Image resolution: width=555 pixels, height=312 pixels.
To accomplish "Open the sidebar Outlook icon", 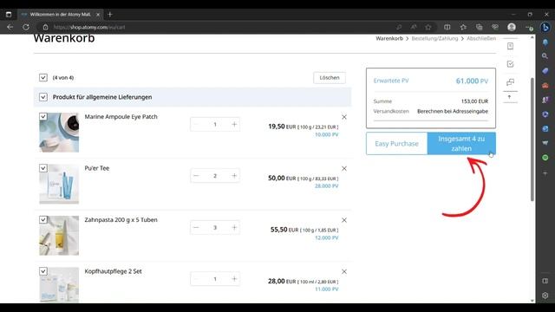I will (545, 129).
